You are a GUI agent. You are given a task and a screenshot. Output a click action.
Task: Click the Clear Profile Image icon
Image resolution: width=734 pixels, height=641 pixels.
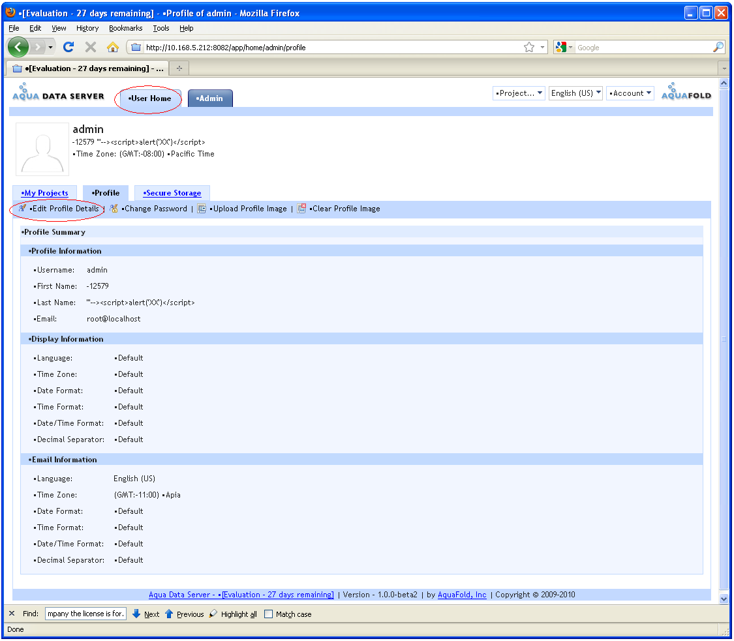point(302,208)
